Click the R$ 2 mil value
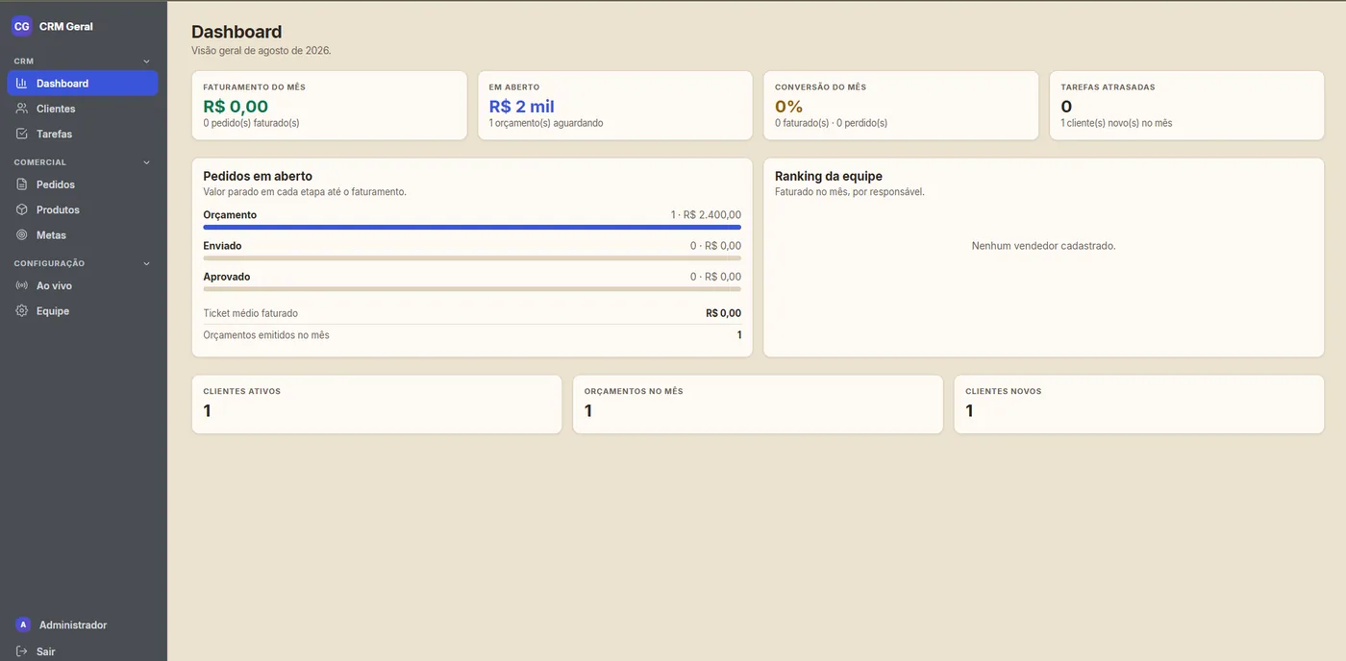Screen dimensions: 1346x661 tap(522, 107)
